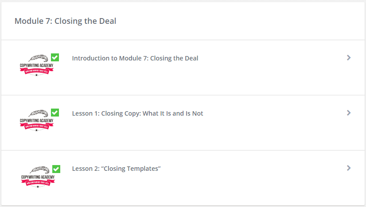Click the Copywriting Academy logo beside Lesson 1
This screenshot has width=366, height=207.
[x=37, y=120]
